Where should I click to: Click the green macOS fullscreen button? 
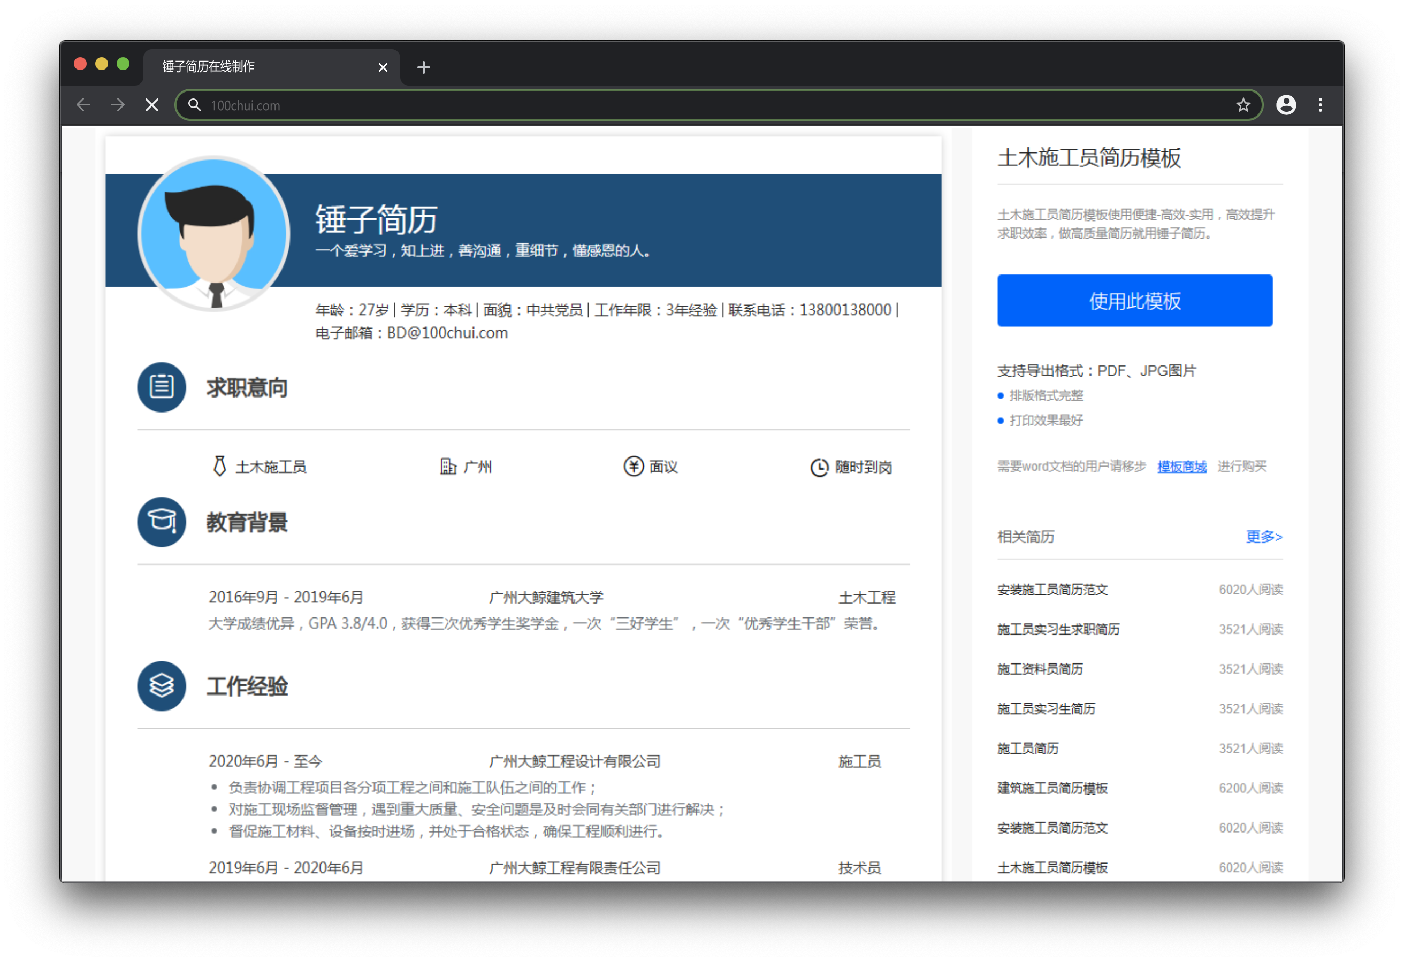pyautogui.click(x=123, y=64)
